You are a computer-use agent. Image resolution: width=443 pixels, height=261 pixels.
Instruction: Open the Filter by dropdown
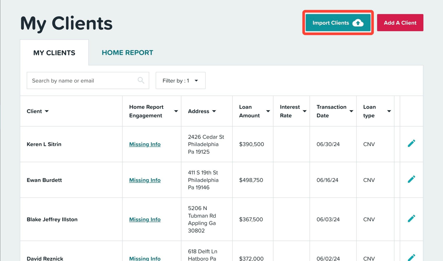click(180, 80)
